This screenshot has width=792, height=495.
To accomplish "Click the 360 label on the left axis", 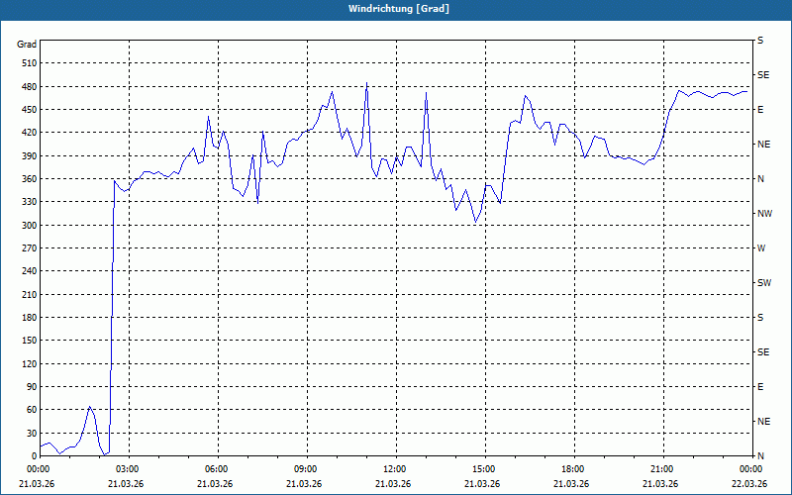I will [x=30, y=179].
